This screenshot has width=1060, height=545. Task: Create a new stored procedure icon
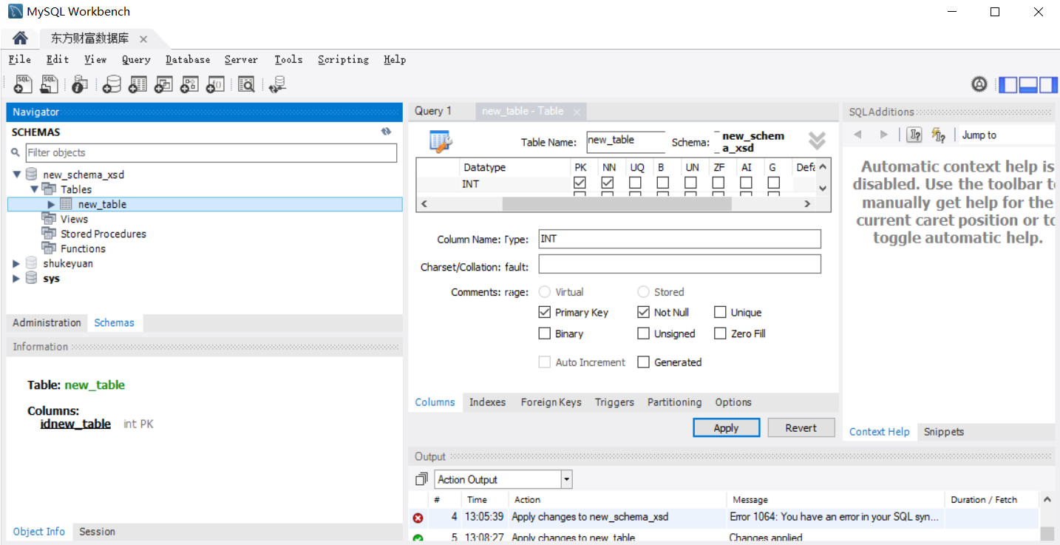(x=189, y=84)
